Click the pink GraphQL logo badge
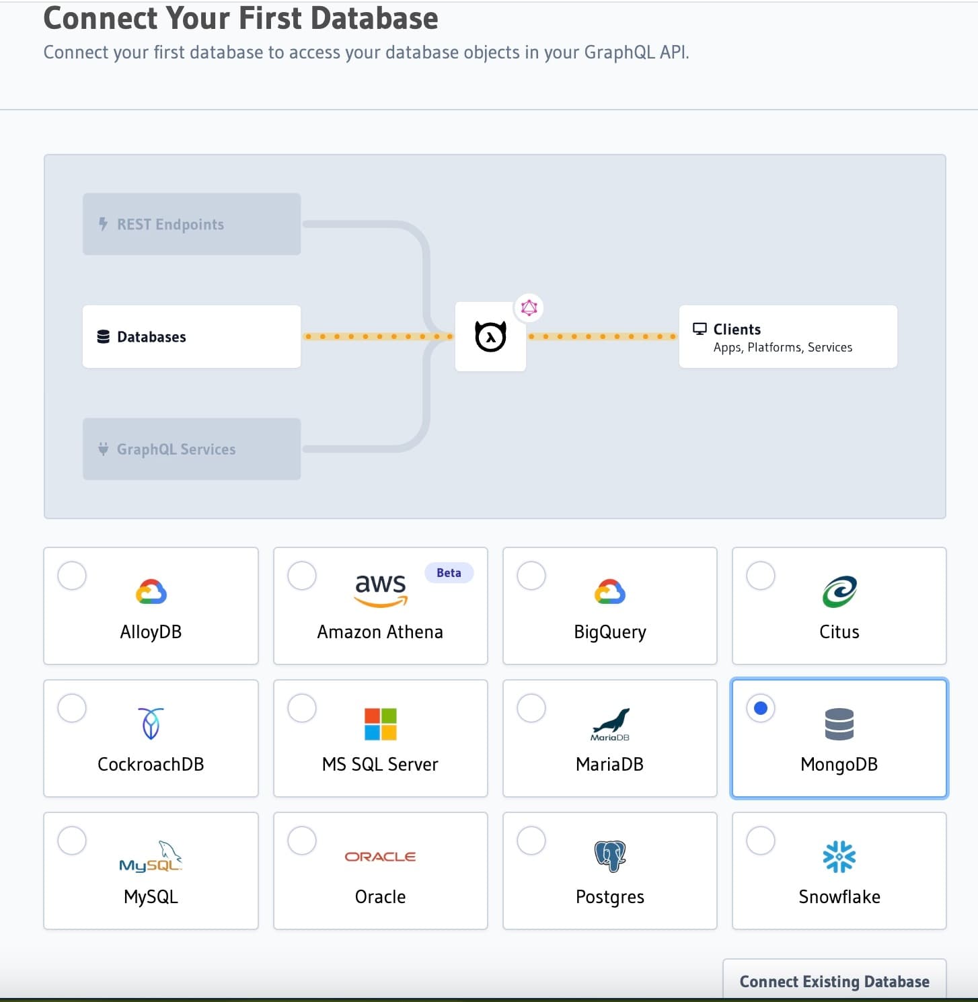The image size is (978, 1002). [529, 308]
